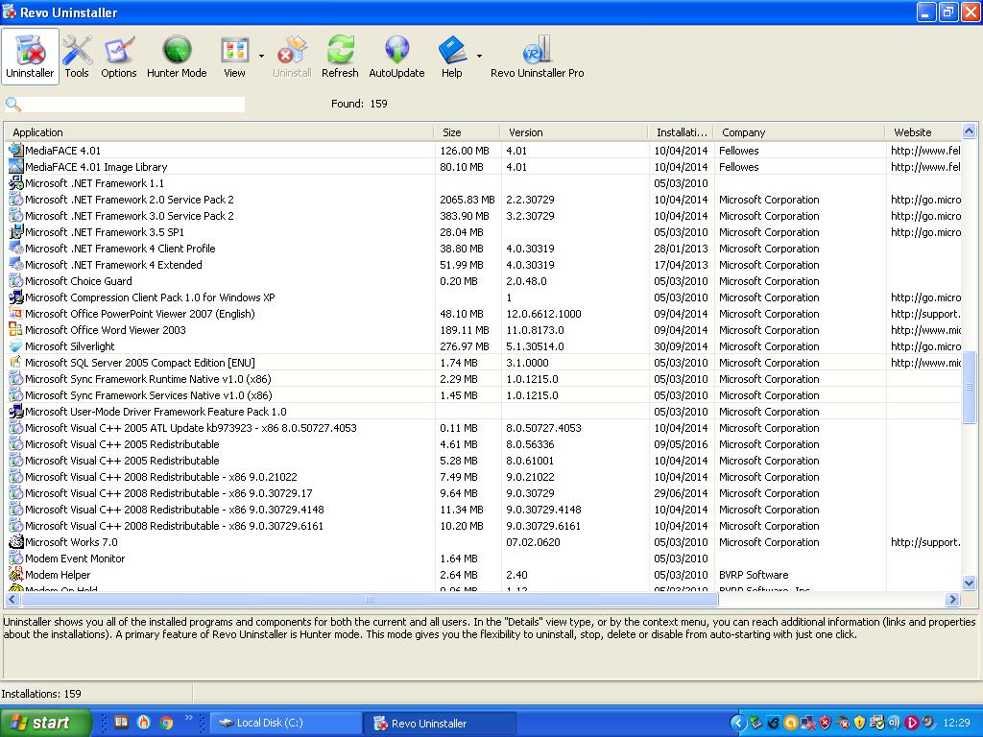Sort by the Version column header

click(574, 132)
